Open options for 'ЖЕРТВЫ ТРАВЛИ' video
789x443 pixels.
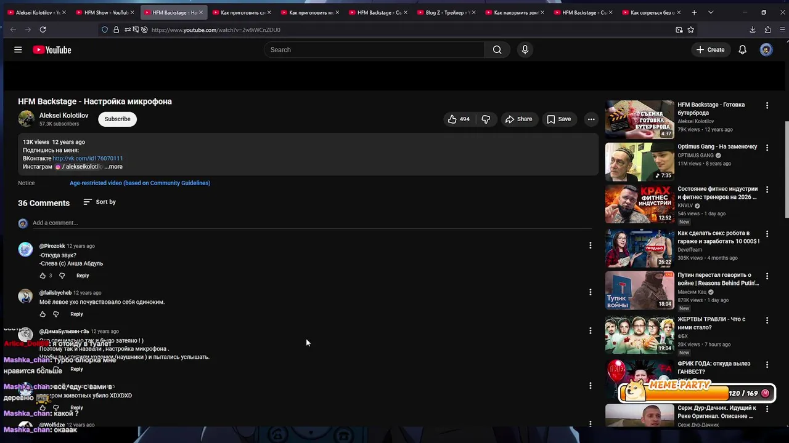767,321
